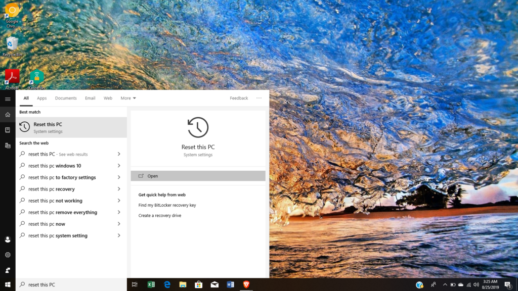518x291 pixels.
Task: Open the People icon on the taskbar
Action: click(434, 284)
